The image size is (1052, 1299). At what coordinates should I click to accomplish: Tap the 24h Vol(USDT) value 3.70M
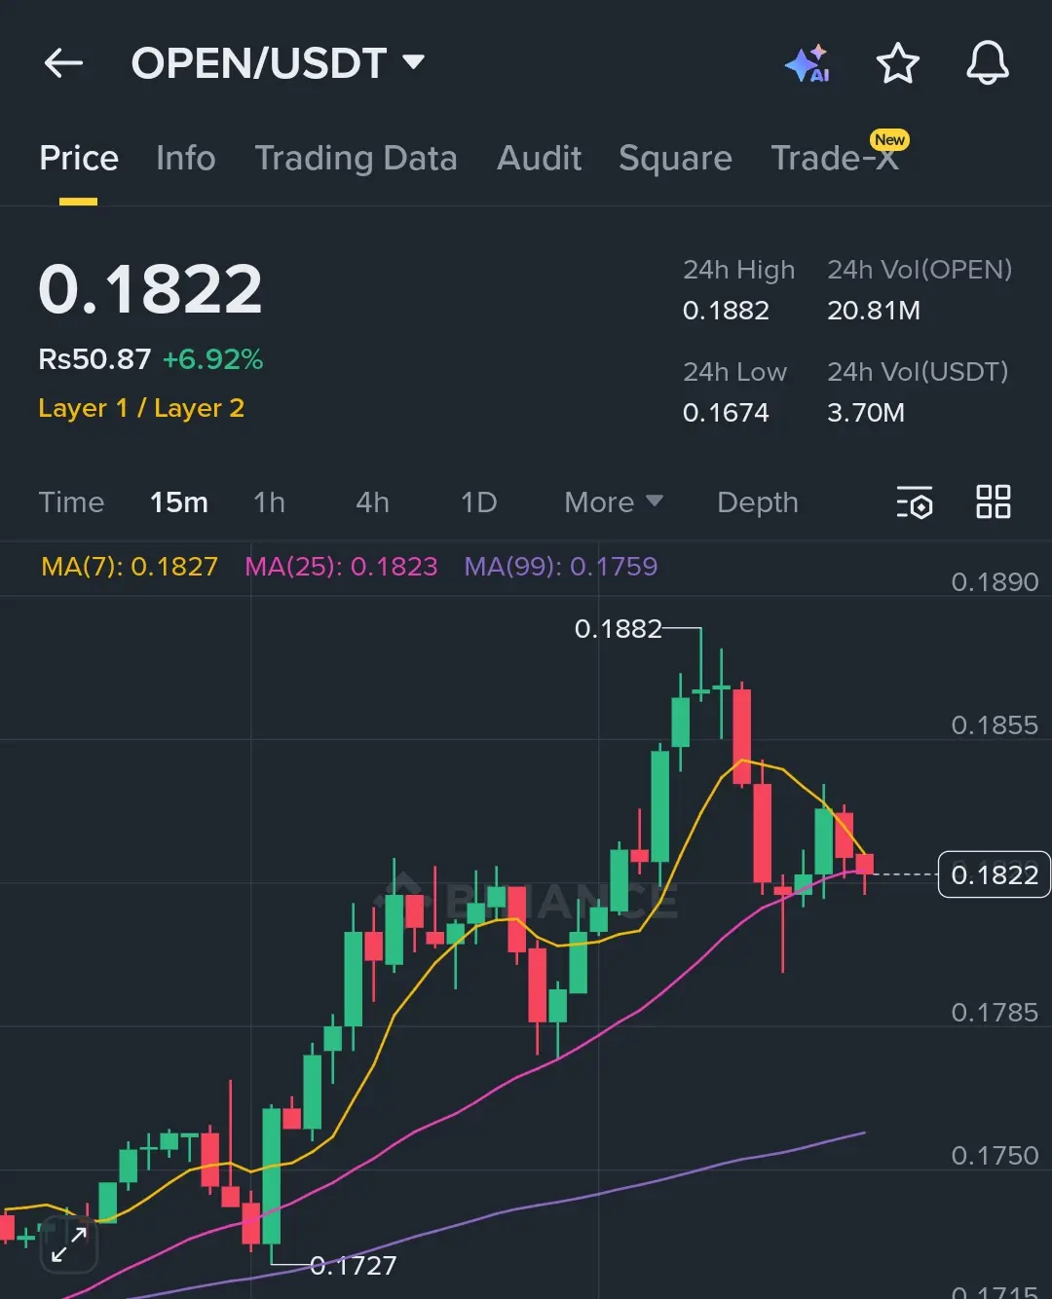click(865, 413)
